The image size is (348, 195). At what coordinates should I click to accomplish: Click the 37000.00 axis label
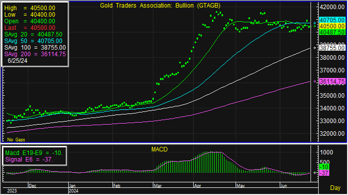tap(332, 70)
